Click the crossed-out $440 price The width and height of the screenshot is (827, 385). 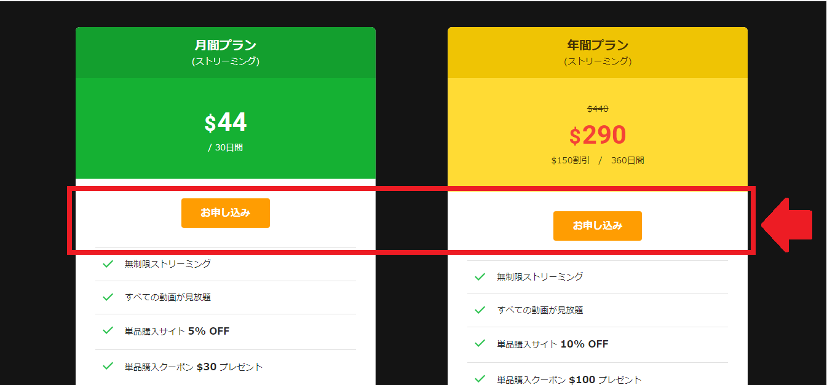tap(597, 109)
